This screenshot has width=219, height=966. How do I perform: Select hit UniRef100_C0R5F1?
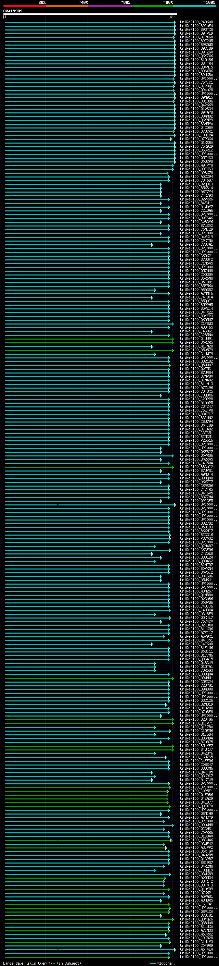196,791
